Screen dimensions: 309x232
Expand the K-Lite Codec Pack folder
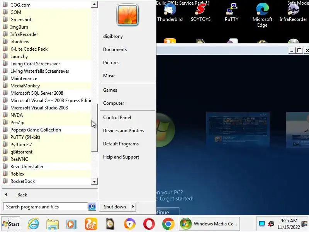point(46,49)
